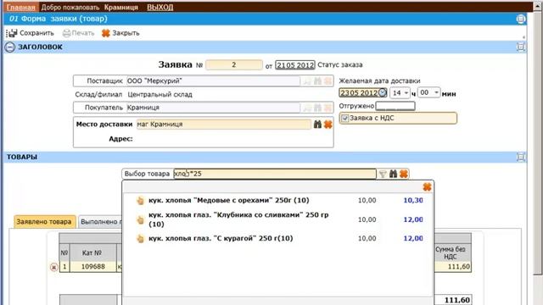Click the ЗАГОЛОВОК section corner icon
The height and width of the screenshot is (305, 543).
(x=520, y=47)
